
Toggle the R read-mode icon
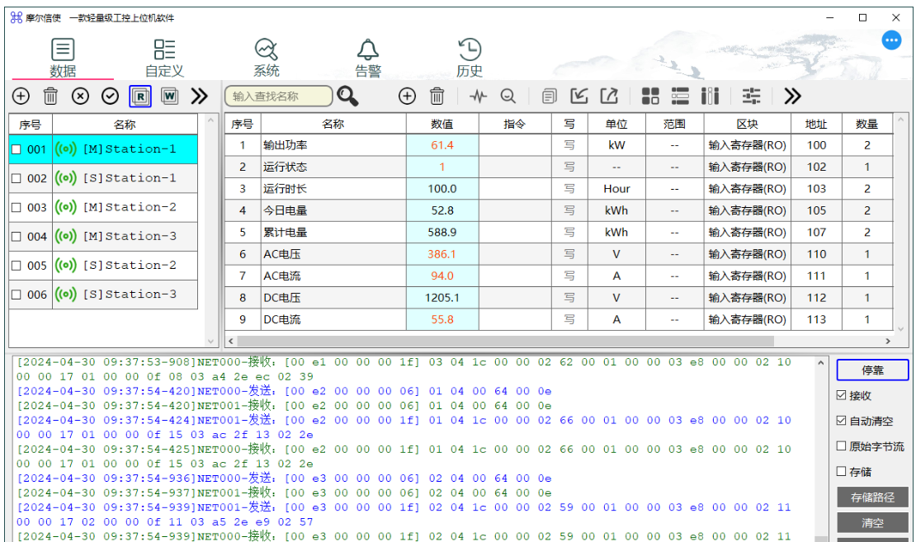pos(140,97)
